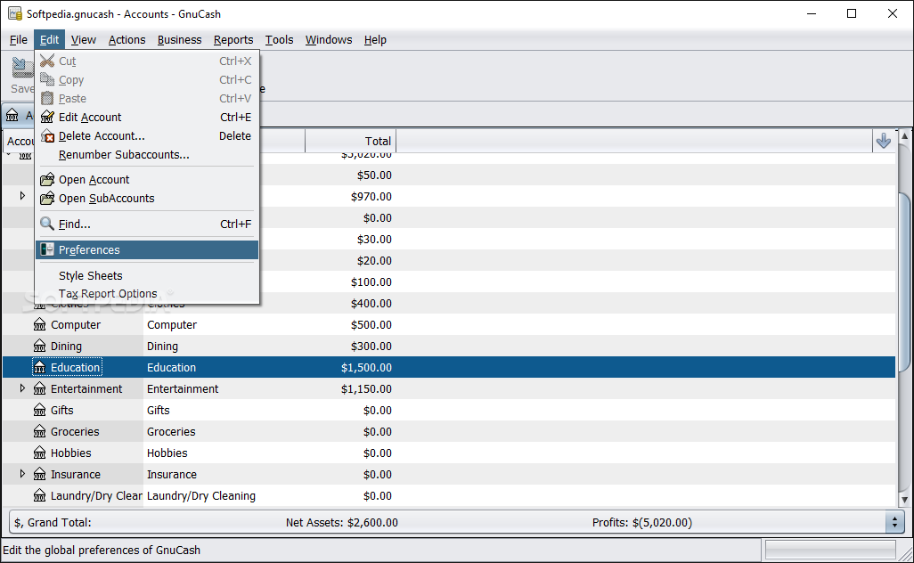Image resolution: width=914 pixels, height=563 pixels.
Task: Click the Copy icon in Edit menu
Action: 47,79
